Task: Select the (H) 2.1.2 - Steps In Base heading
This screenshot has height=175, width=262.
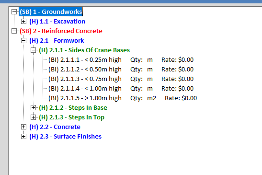Action: pos(73,108)
